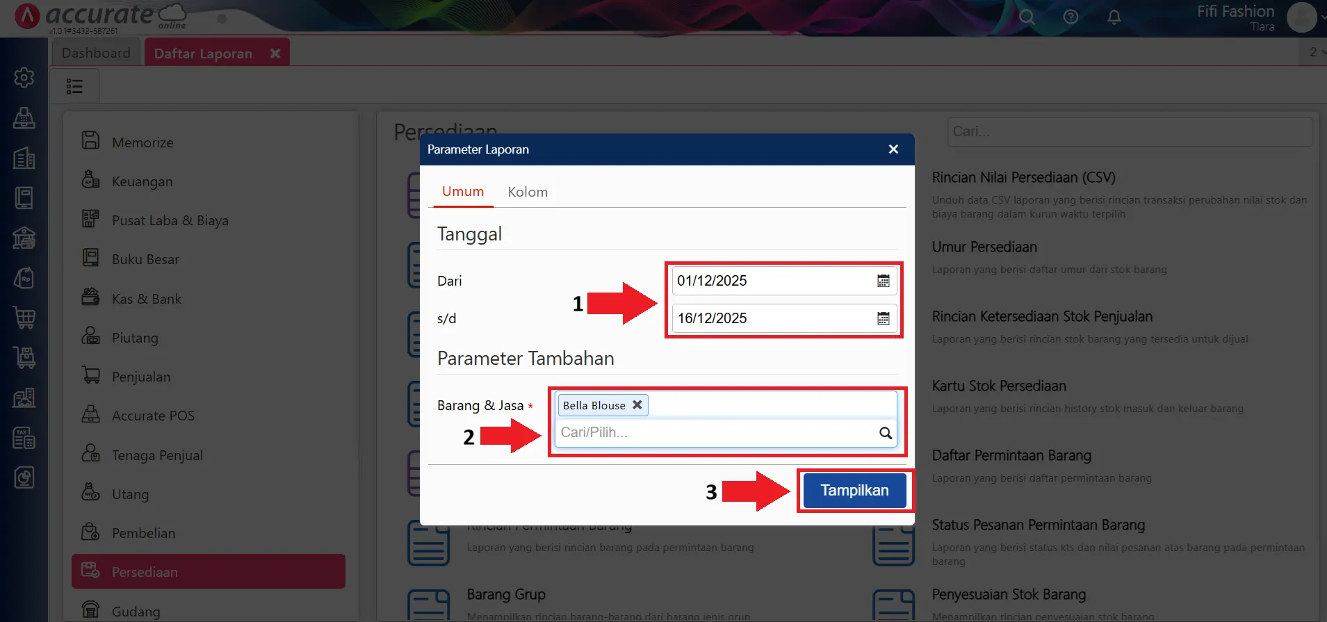
Task: Open shopping cart icon in left sidebar
Action: click(x=24, y=318)
